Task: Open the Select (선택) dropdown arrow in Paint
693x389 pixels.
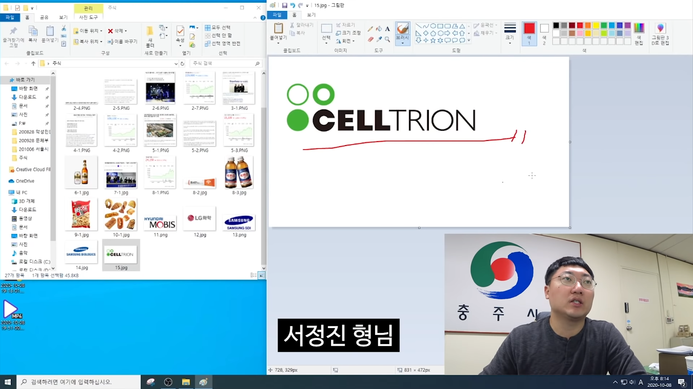Action: coord(326,43)
